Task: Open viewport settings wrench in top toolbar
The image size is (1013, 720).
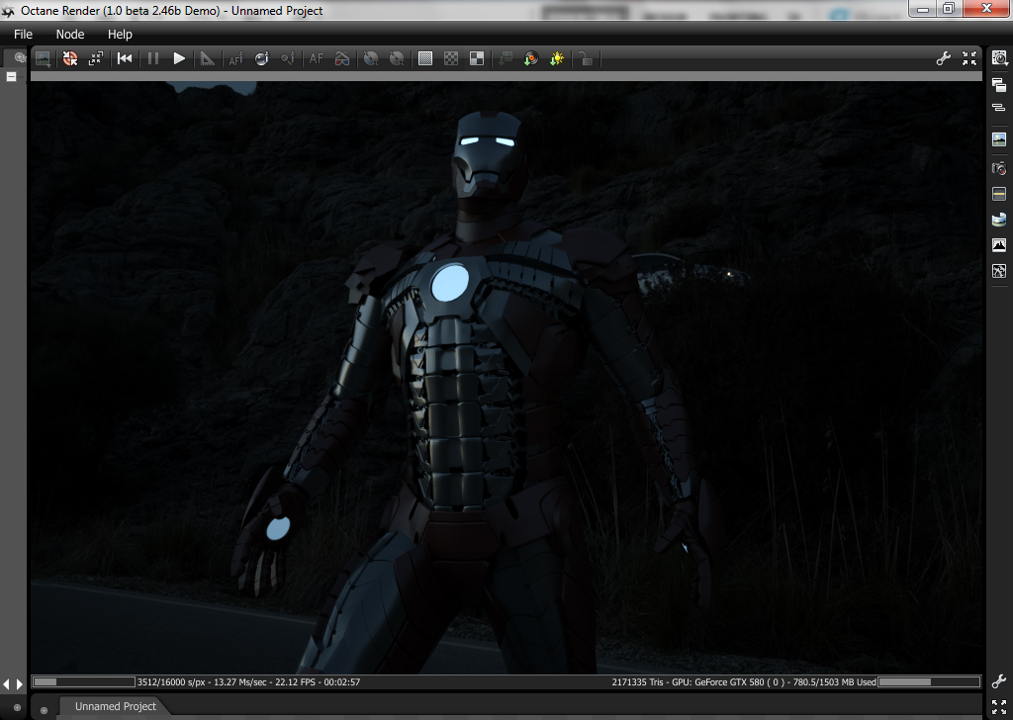Action: click(944, 58)
